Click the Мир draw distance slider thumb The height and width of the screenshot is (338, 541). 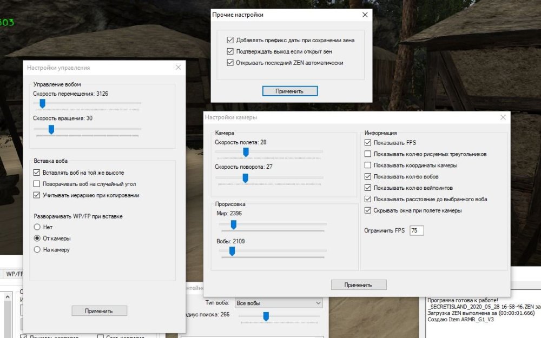coord(234,224)
